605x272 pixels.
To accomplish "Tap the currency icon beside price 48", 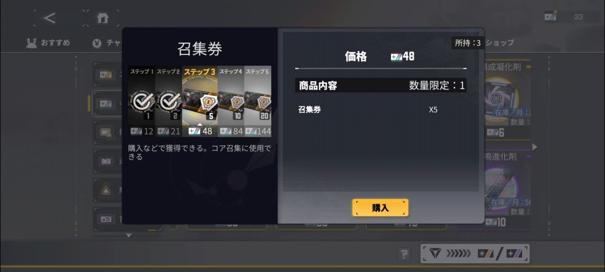I will [396, 57].
